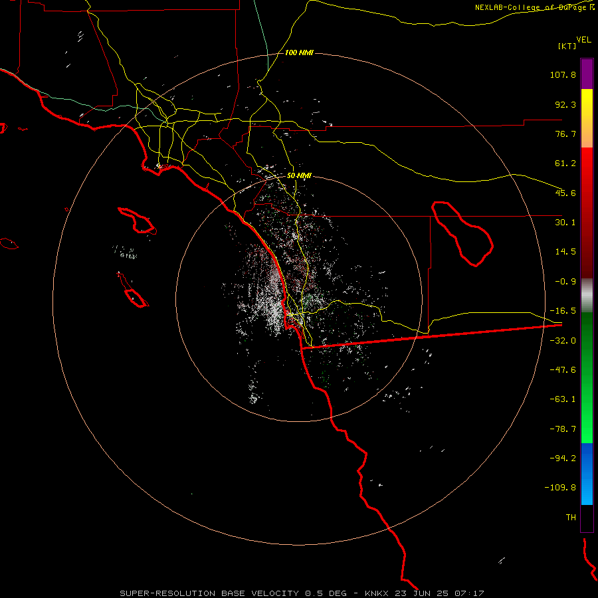Select the -94.2 legend value
Image resolution: width=598 pixels, height=598 pixels.
point(563,458)
